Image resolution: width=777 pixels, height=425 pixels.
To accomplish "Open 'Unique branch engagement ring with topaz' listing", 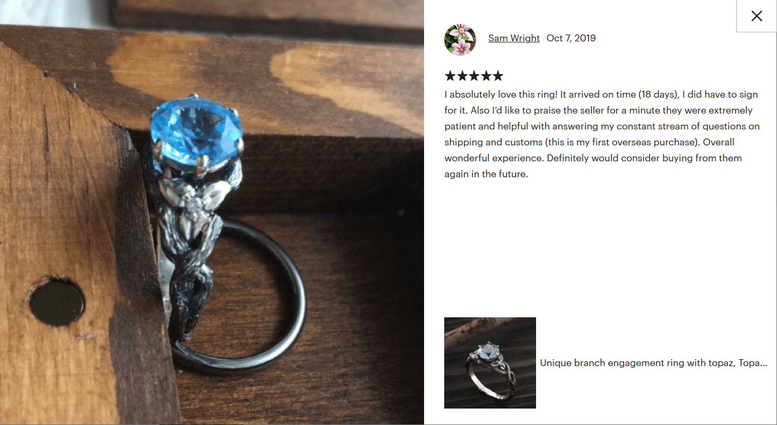I will pyautogui.click(x=653, y=363).
